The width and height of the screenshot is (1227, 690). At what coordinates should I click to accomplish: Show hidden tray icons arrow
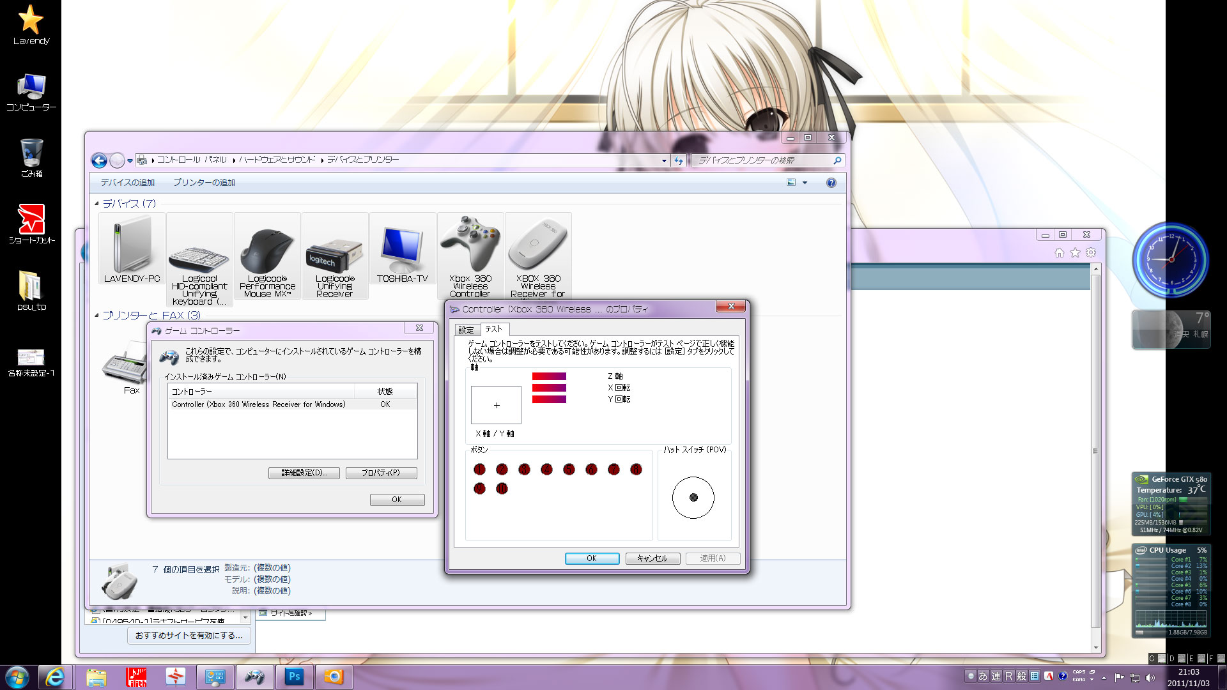(1104, 678)
